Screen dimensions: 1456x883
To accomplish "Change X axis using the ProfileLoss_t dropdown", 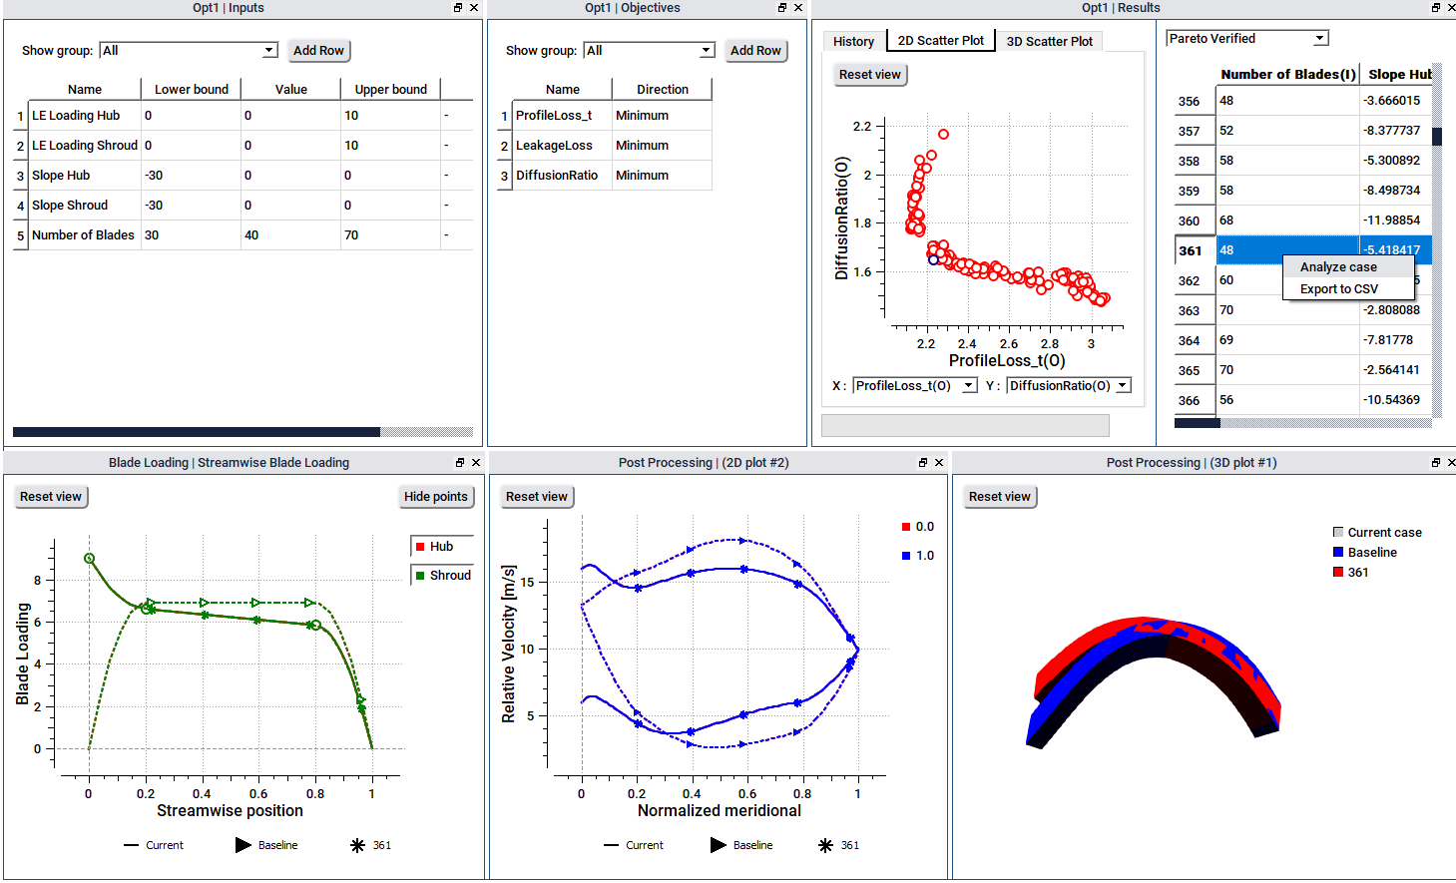I will (914, 385).
